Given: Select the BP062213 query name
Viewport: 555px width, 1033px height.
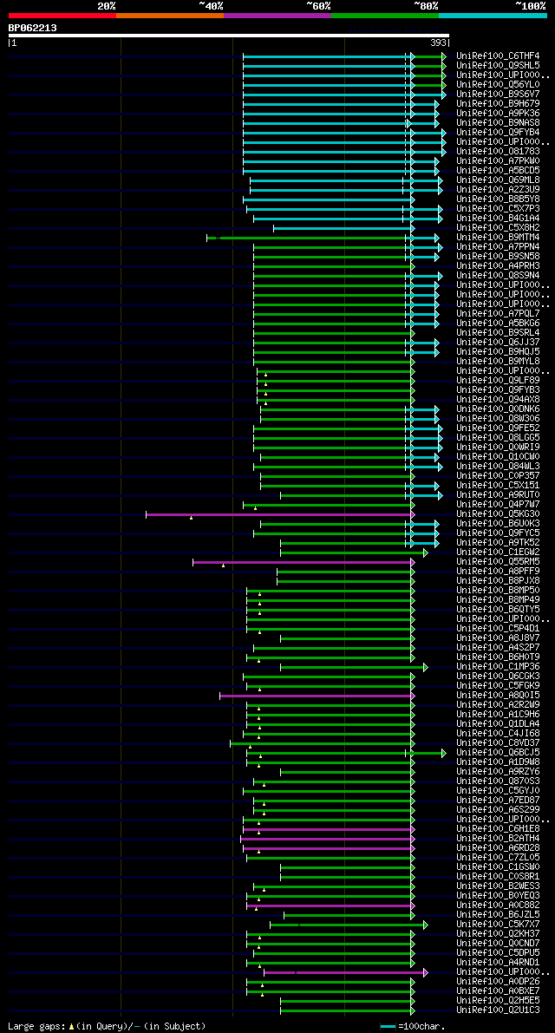Looking at the screenshot, I should (x=32, y=28).
